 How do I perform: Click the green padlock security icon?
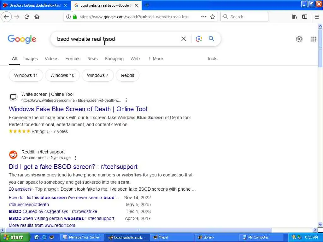point(75,17)
